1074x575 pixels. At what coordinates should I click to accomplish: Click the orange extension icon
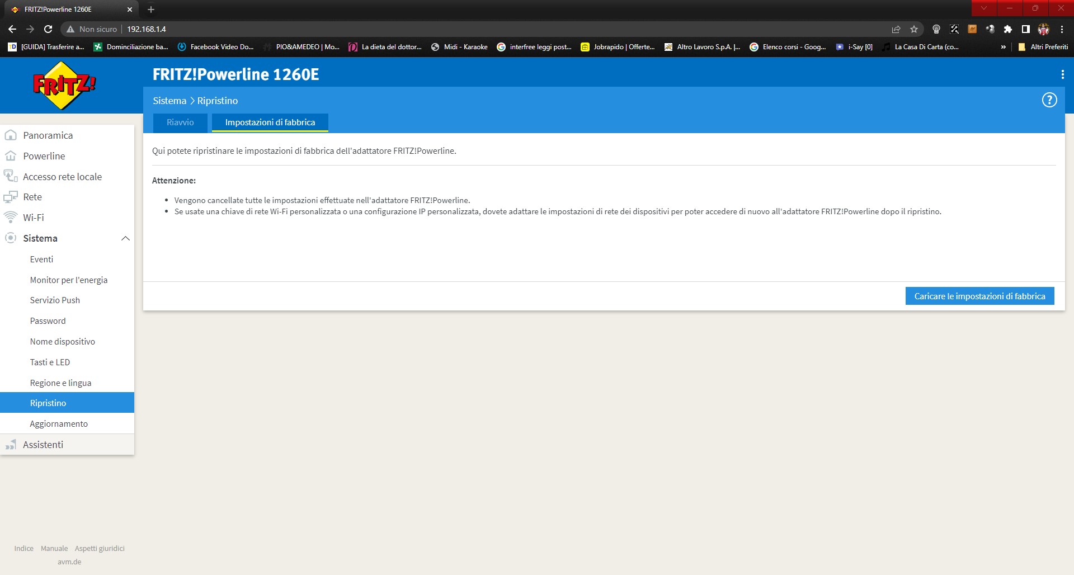point(972,29)
